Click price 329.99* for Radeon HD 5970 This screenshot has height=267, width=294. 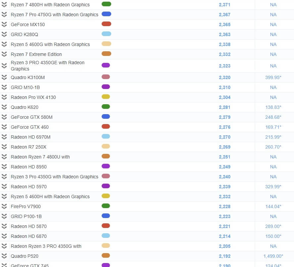point(273,187)
